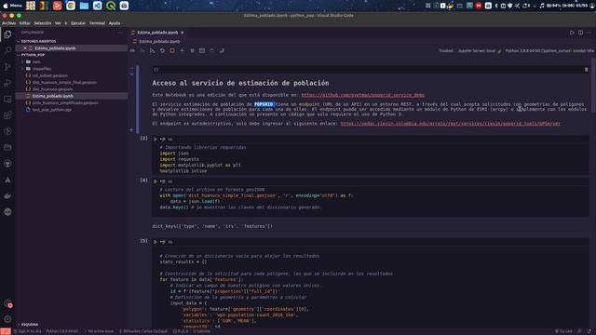Open the remote indicator in status bar corner
596x335 pixels.
[x=6, y=331]
